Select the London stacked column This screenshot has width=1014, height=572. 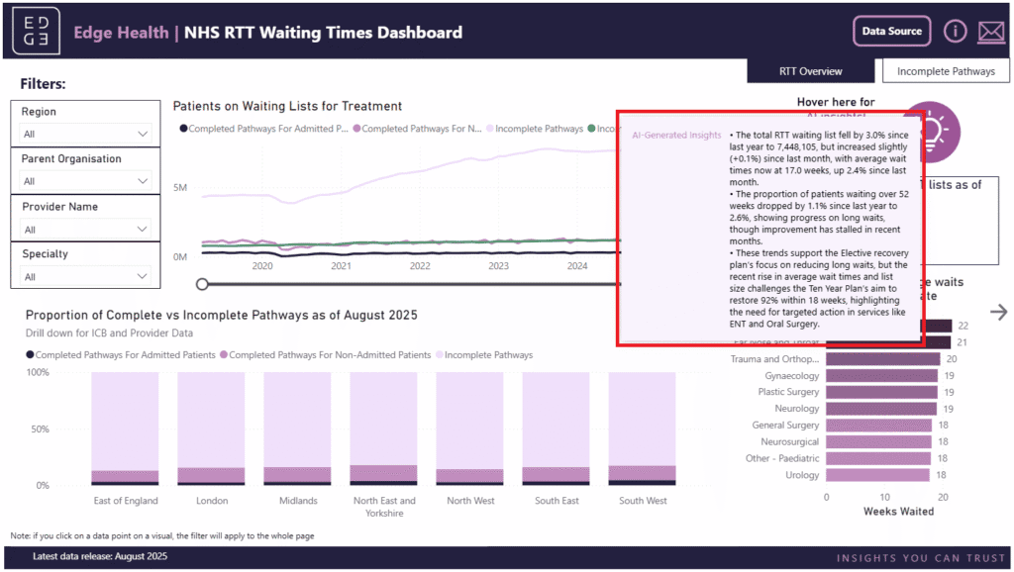pos(212,429)
